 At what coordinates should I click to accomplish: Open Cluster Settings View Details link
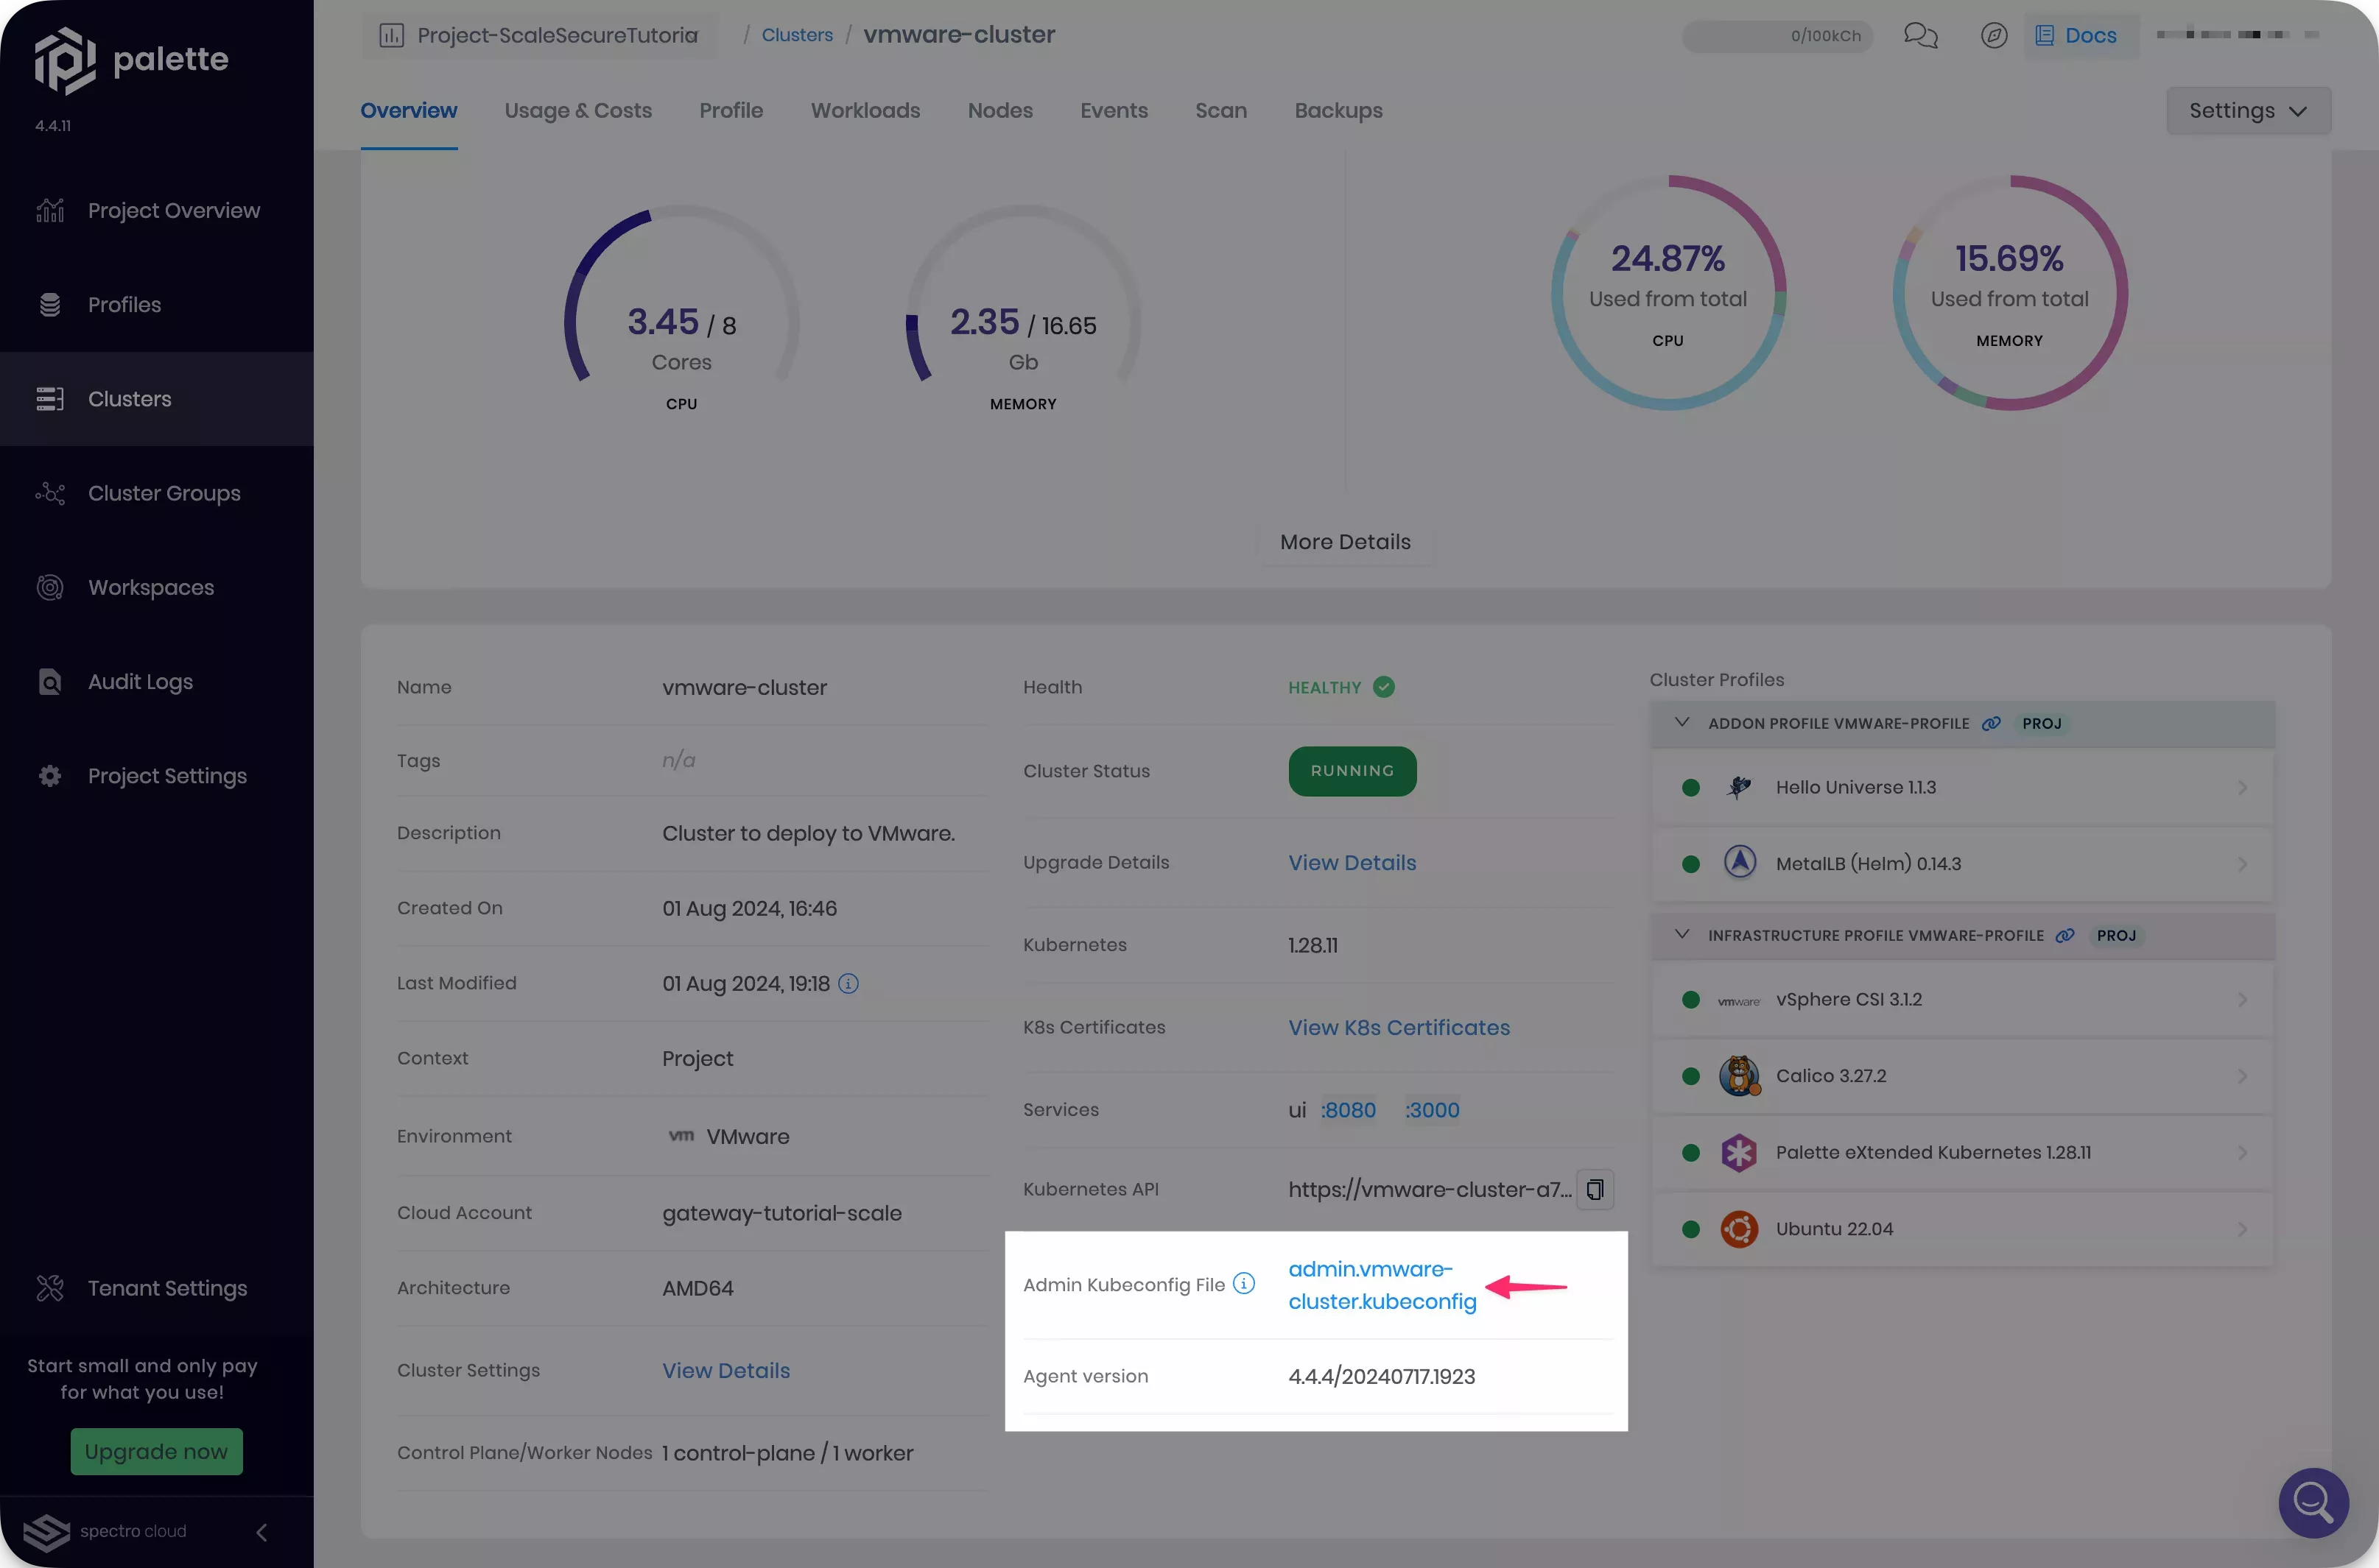(725, 1370)
